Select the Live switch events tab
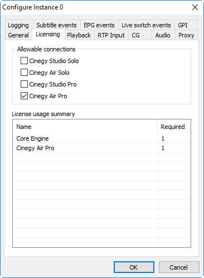The image size is (204, 278). [x=146, y=25]
